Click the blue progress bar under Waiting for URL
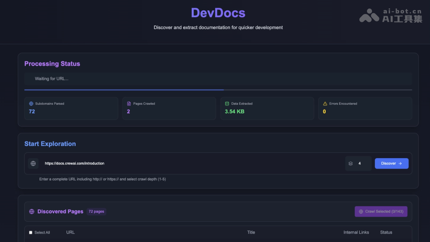 [124, 90]
